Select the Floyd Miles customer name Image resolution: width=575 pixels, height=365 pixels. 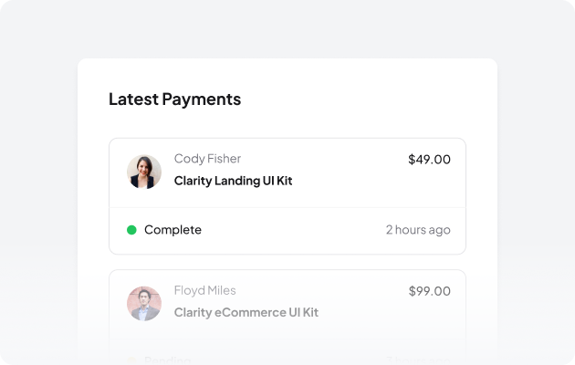(204, 290)
